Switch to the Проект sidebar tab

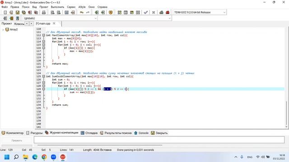(x=7, y=23)
